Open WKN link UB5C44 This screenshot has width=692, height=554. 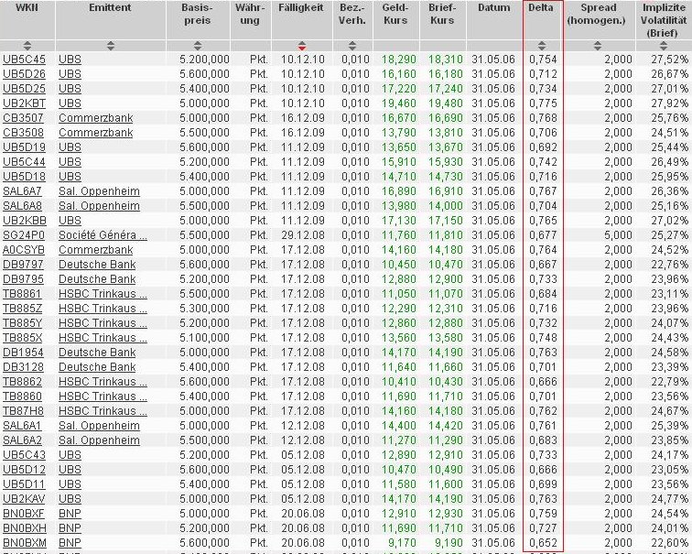click(24, 161)
